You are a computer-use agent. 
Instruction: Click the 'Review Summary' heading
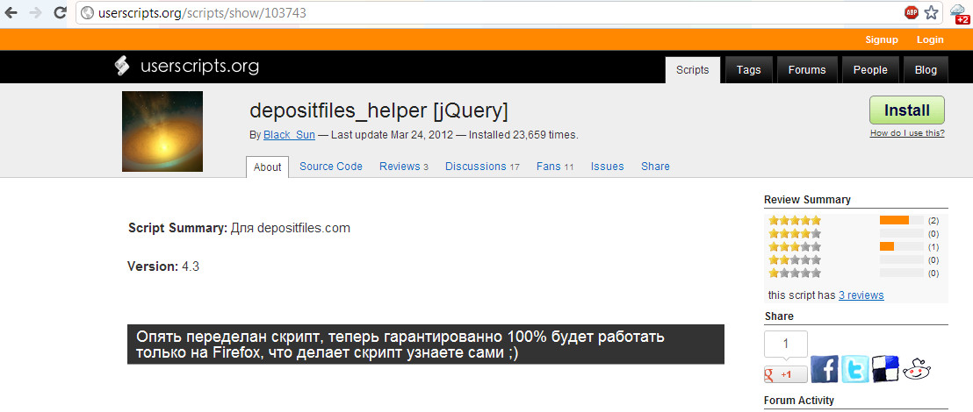807,200
